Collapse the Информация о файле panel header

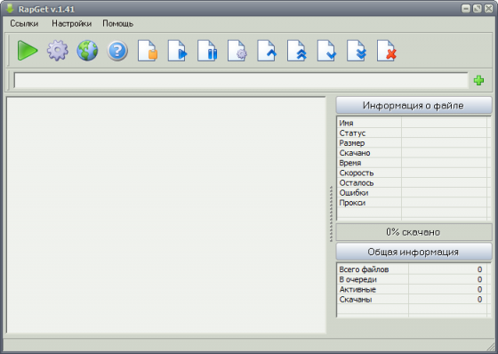[414, 105]
